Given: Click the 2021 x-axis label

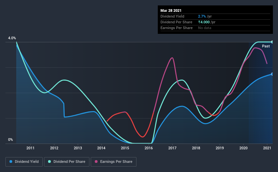Looking at the screenshot, I should 267,148.
